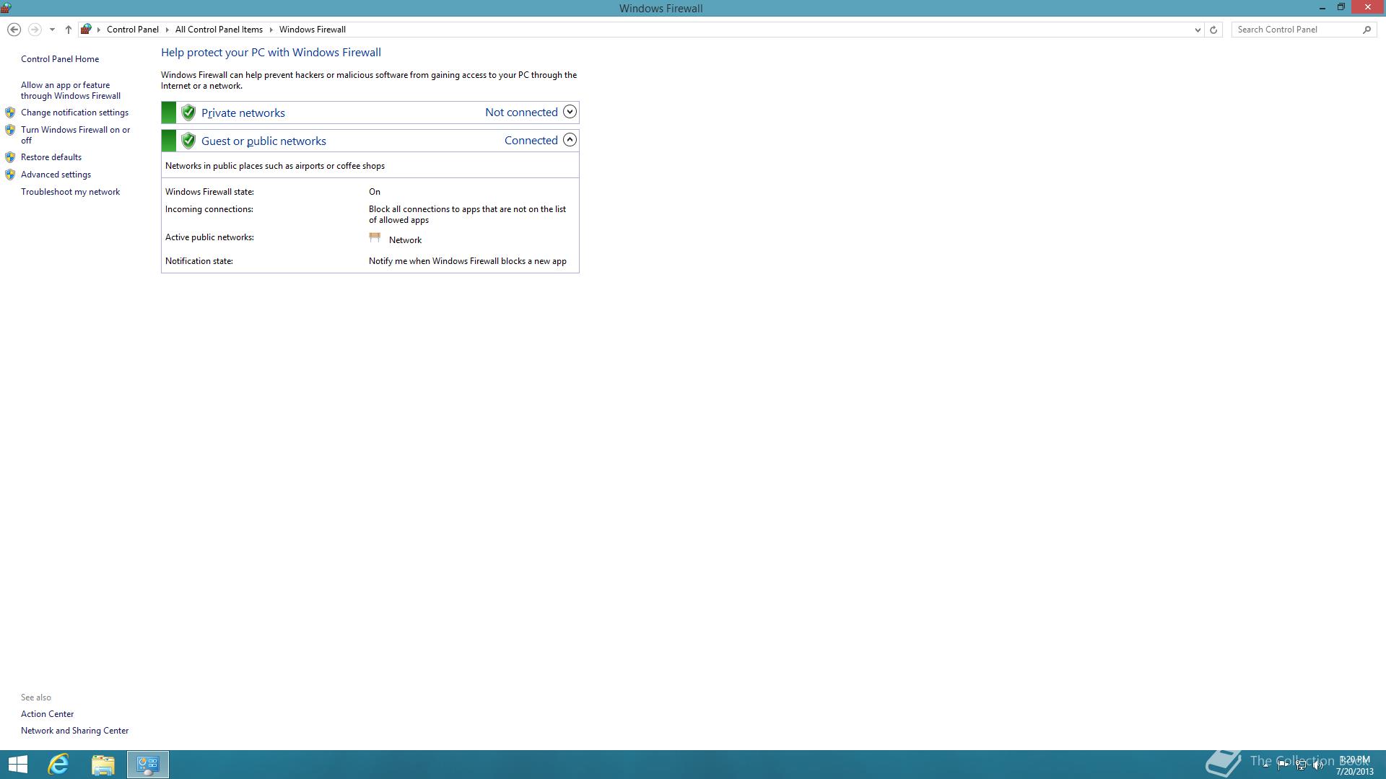Click the search magnifier icon
Viewport: 1386px width, 779px height.
[1367, 30]
